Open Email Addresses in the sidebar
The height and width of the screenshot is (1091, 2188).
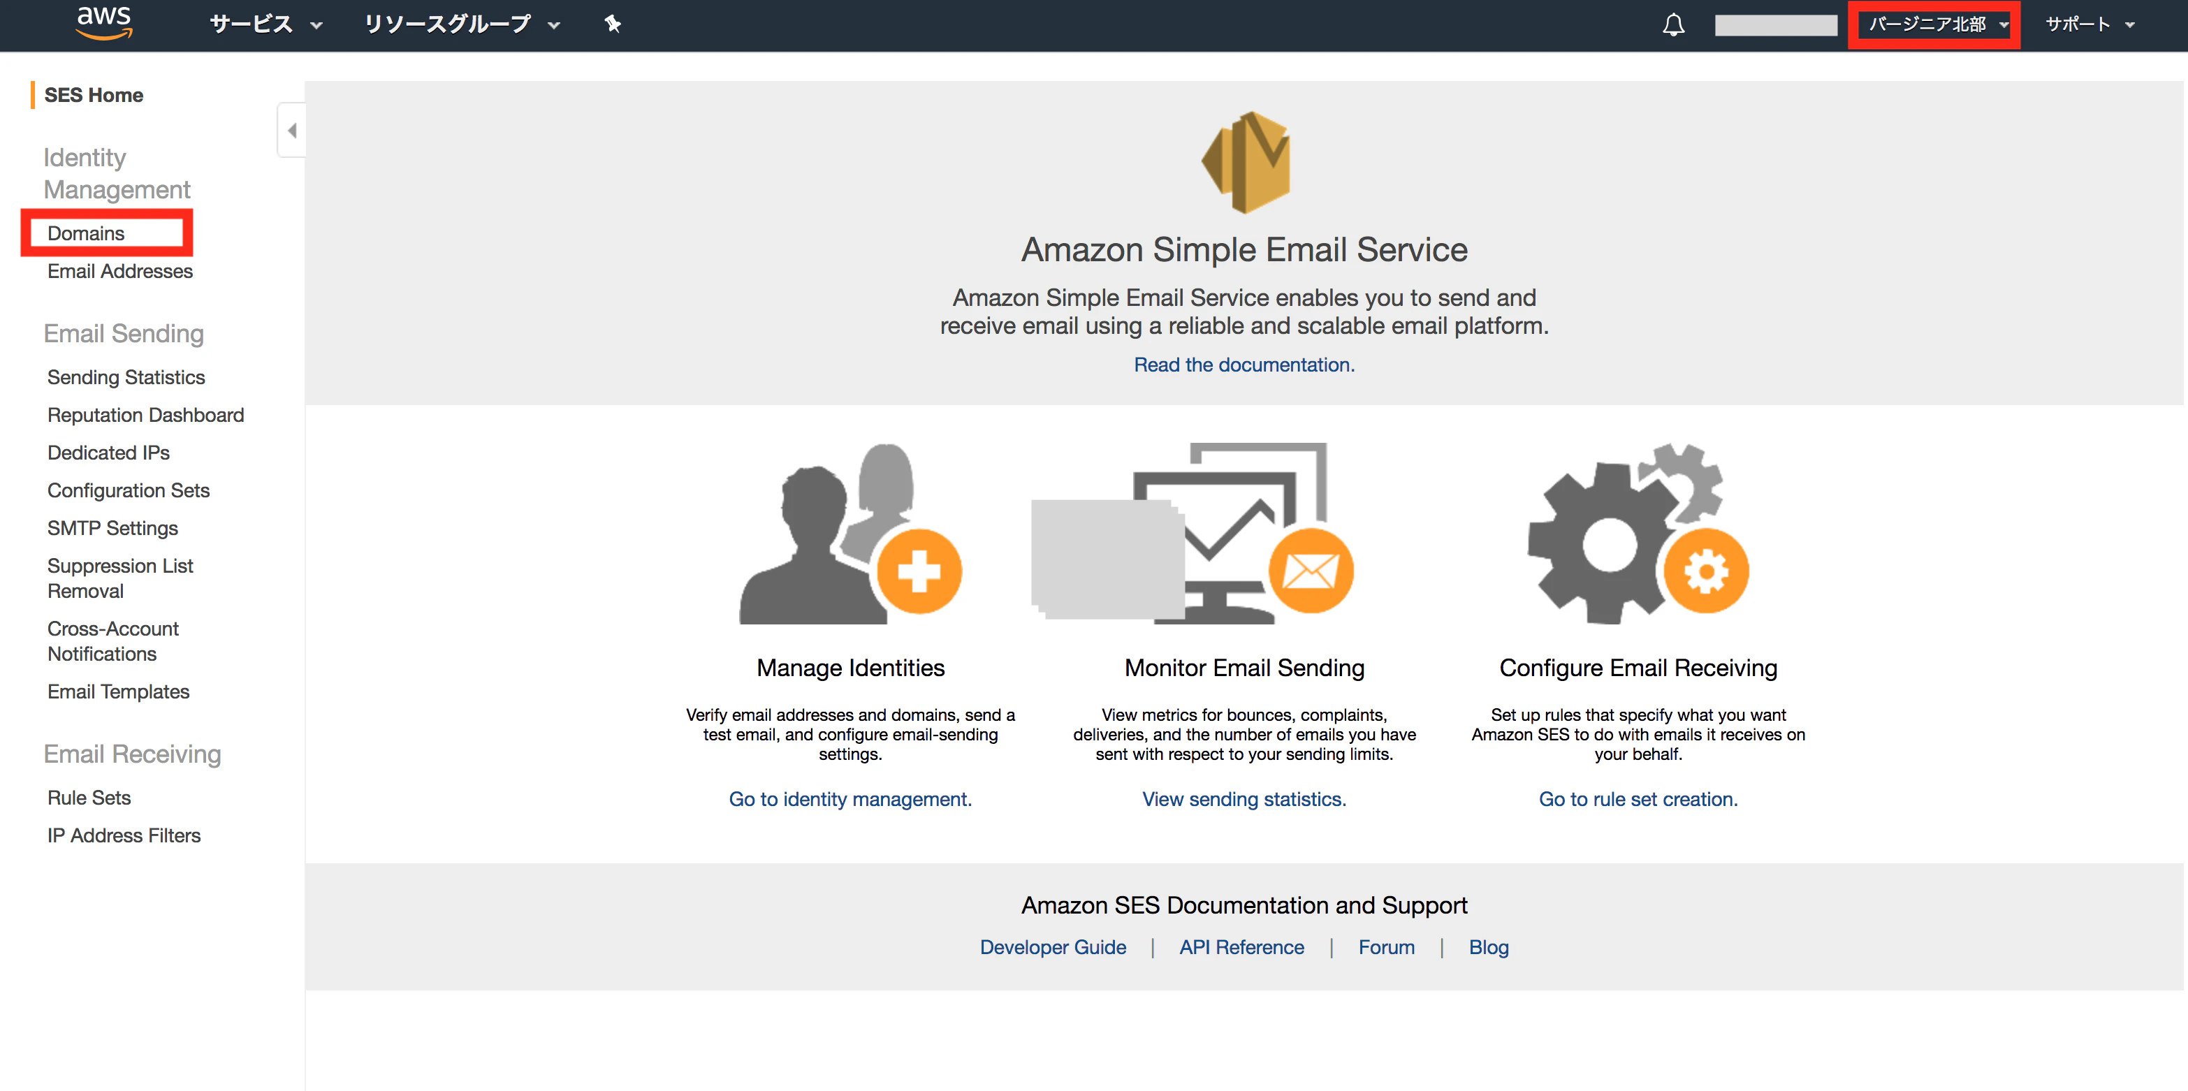click(119, 271)
